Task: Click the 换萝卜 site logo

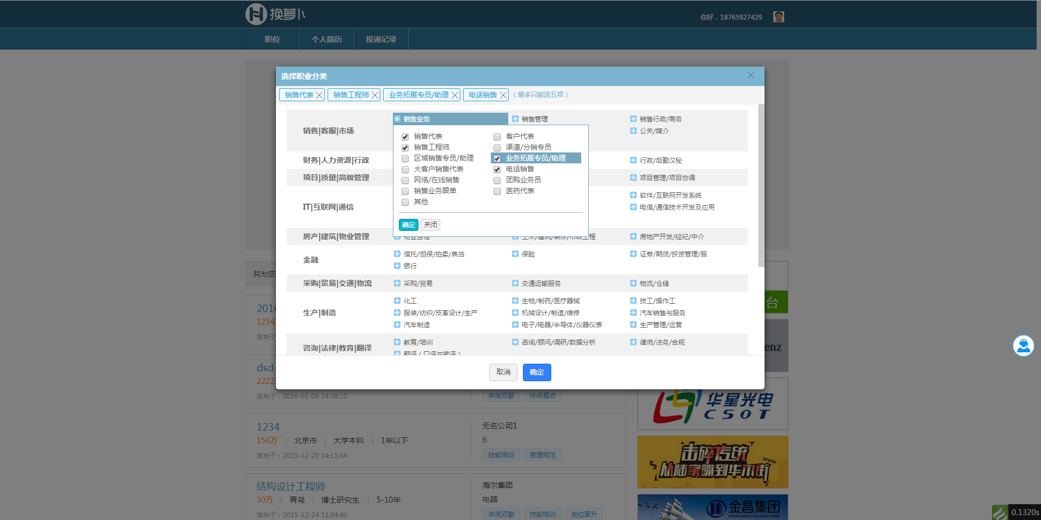Action: (x=275, y=14)
